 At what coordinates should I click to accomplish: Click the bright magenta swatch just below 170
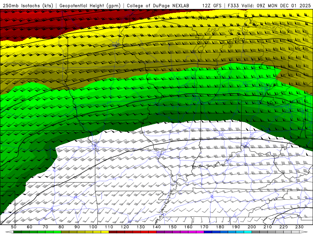200,232
